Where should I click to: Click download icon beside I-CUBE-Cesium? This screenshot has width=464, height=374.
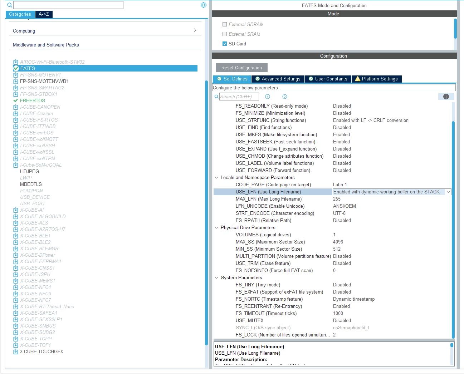point(16,113)
